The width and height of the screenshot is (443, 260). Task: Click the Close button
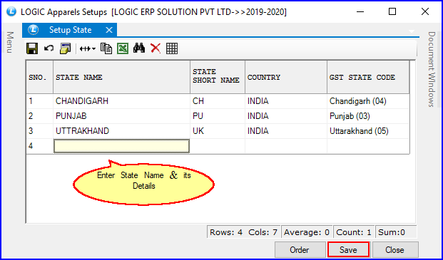(394, 250)
